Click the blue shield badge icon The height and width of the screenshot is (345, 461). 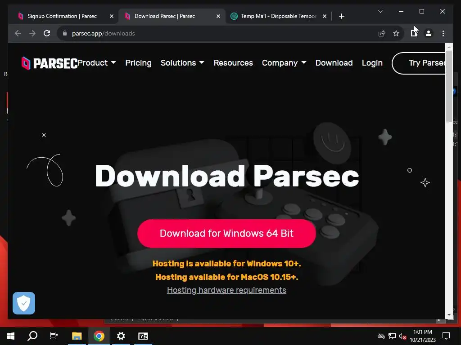coord(24,303)
